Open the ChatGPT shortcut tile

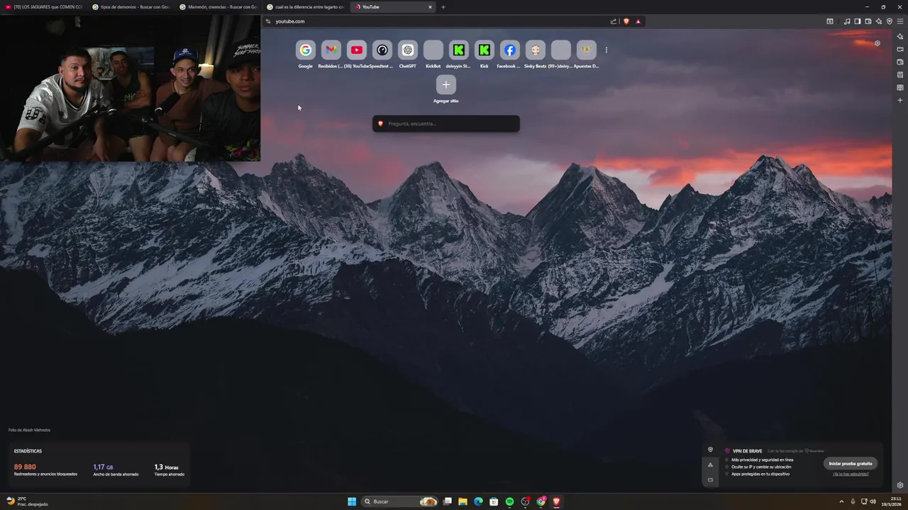pos(407,50)
